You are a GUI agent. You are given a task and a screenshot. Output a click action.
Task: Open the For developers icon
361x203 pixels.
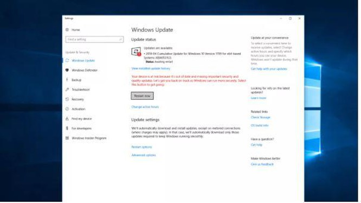point(67,128)
